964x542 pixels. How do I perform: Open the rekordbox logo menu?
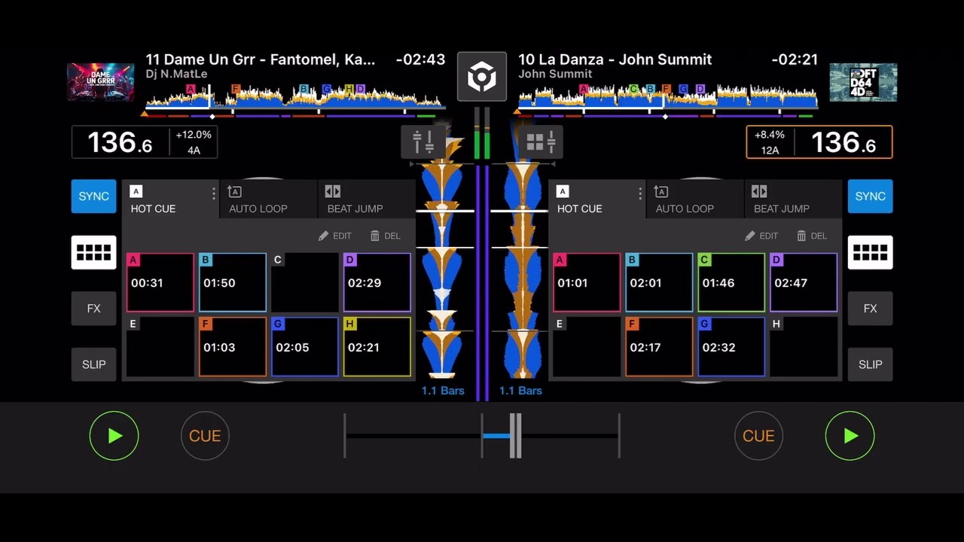pos(482,77)
